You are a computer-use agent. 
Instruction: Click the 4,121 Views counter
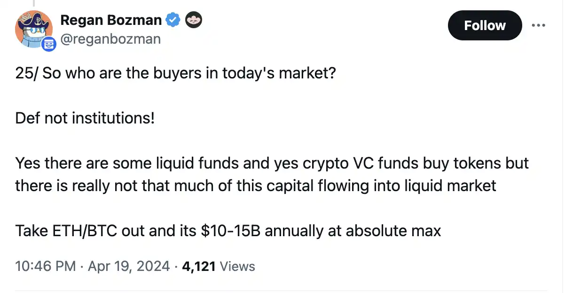(198, 266)
